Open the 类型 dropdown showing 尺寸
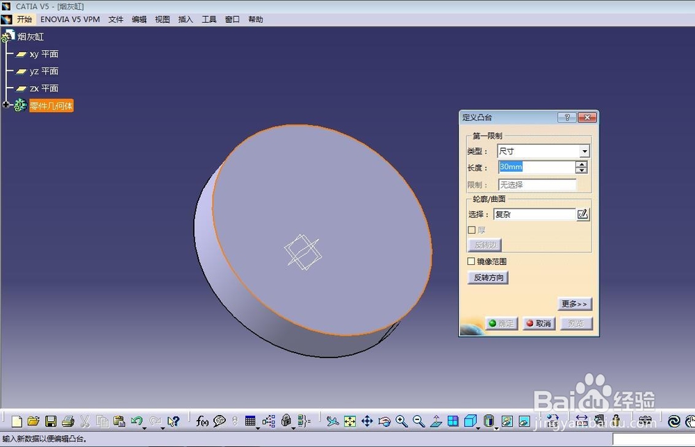695x447 pixels. 586,151
